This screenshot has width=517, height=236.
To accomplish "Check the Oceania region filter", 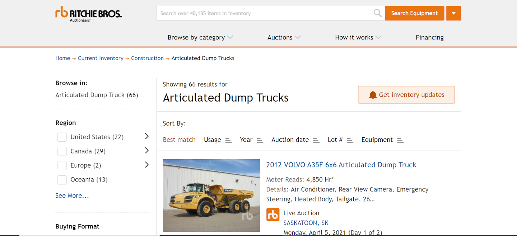I will point(62,180).
